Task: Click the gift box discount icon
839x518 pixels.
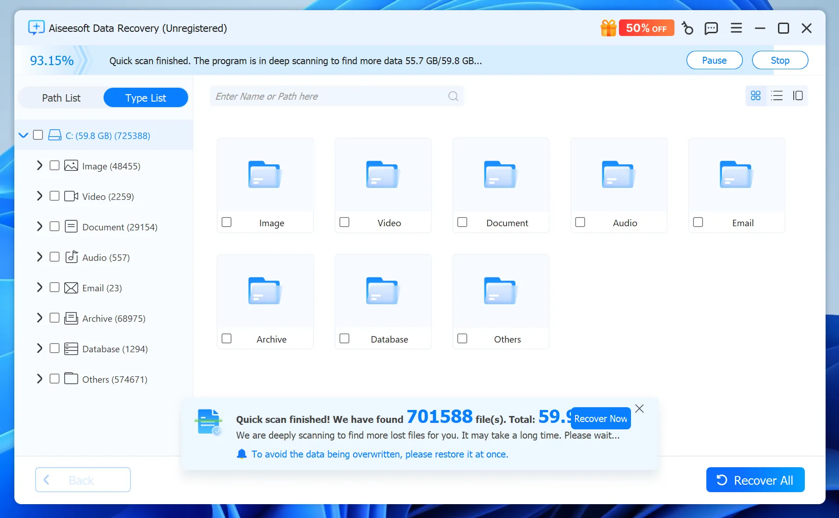Action: [608, 28]
